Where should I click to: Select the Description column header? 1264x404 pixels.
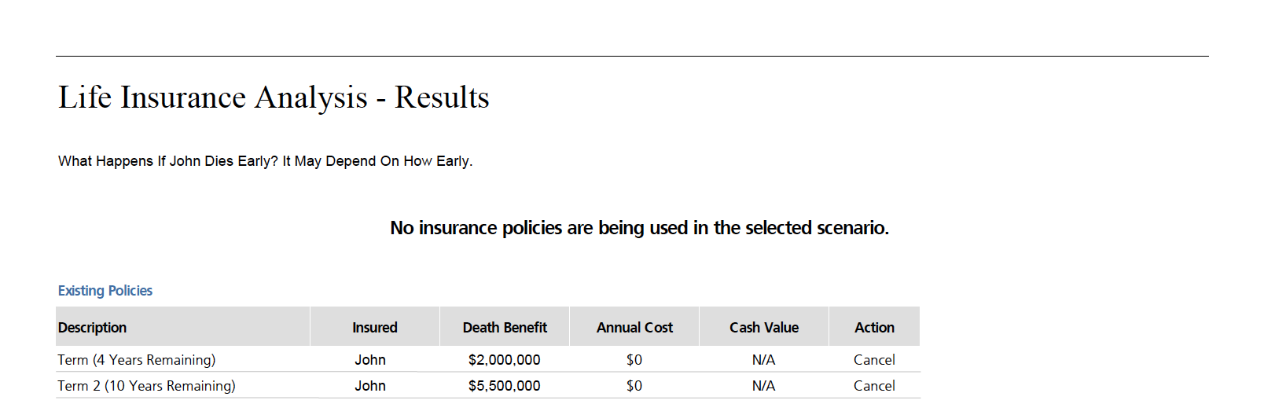point(92,328)
